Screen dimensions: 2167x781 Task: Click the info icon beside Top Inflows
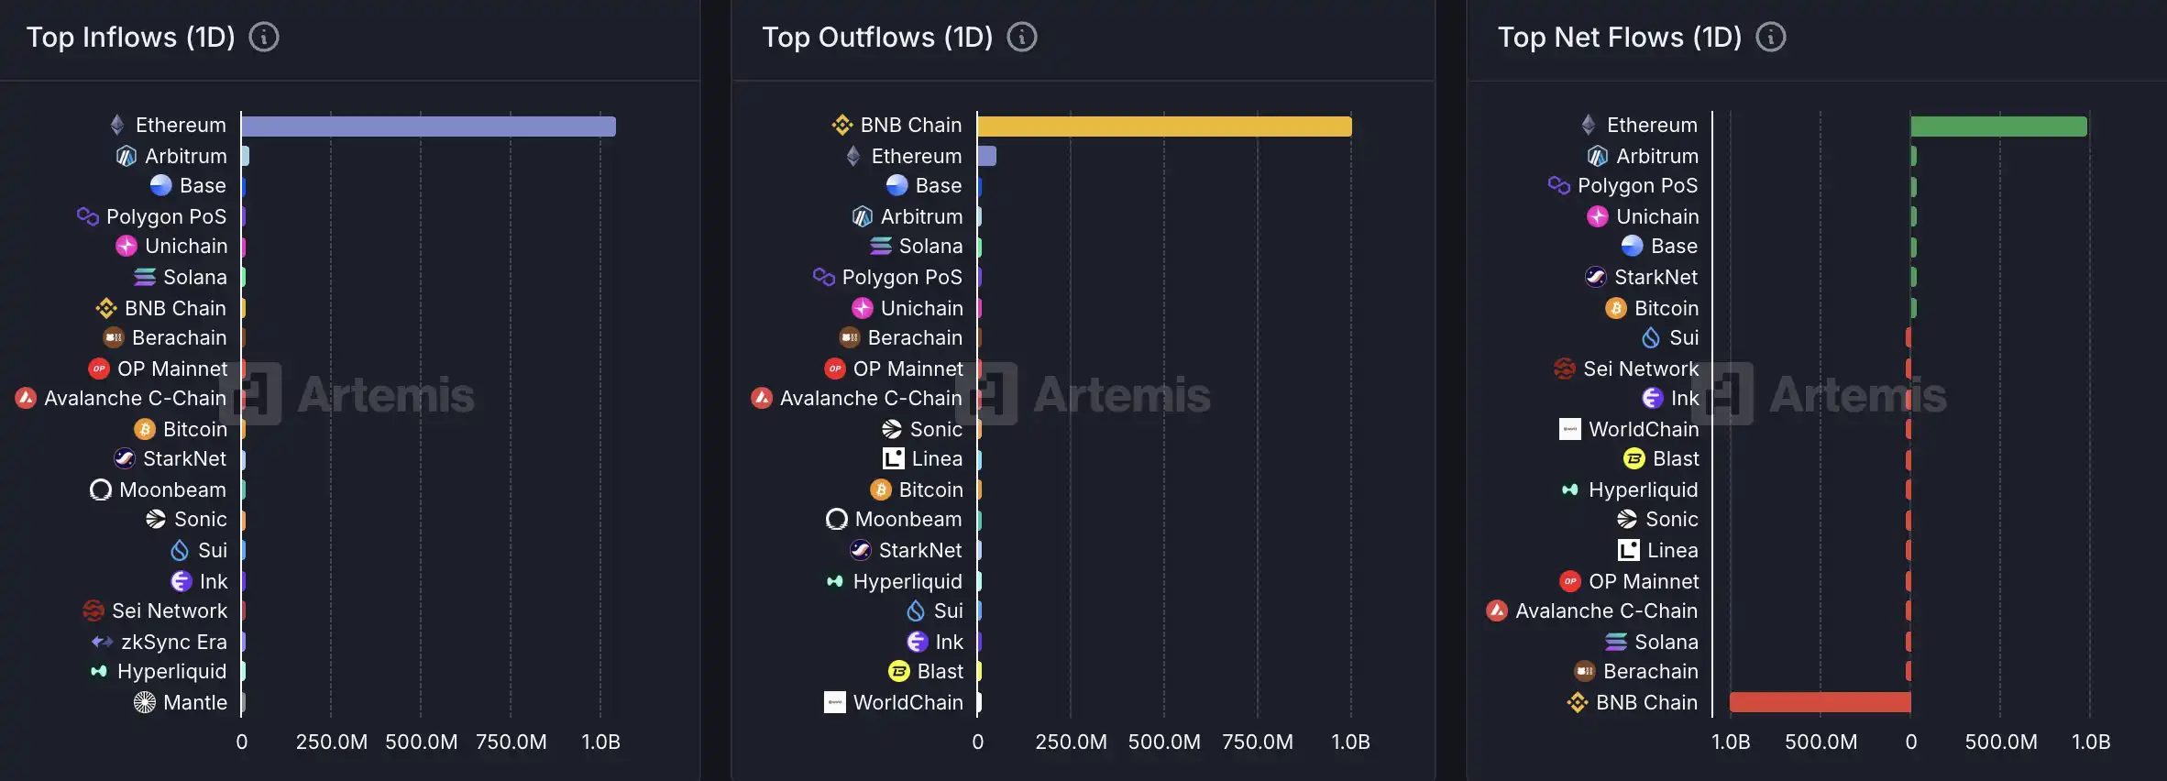tap(264, 38)
